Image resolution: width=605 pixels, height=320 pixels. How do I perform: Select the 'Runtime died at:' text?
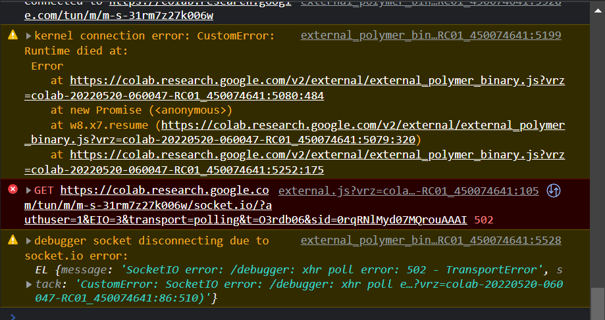point(76,51)
